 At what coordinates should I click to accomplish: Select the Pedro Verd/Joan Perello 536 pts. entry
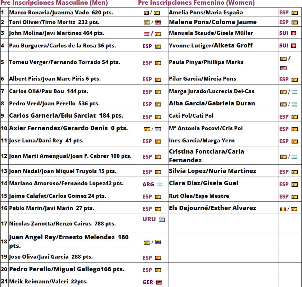(x=54, y=104)
